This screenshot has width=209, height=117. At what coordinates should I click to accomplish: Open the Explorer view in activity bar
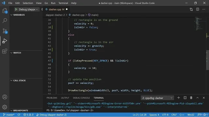(5, 11)
